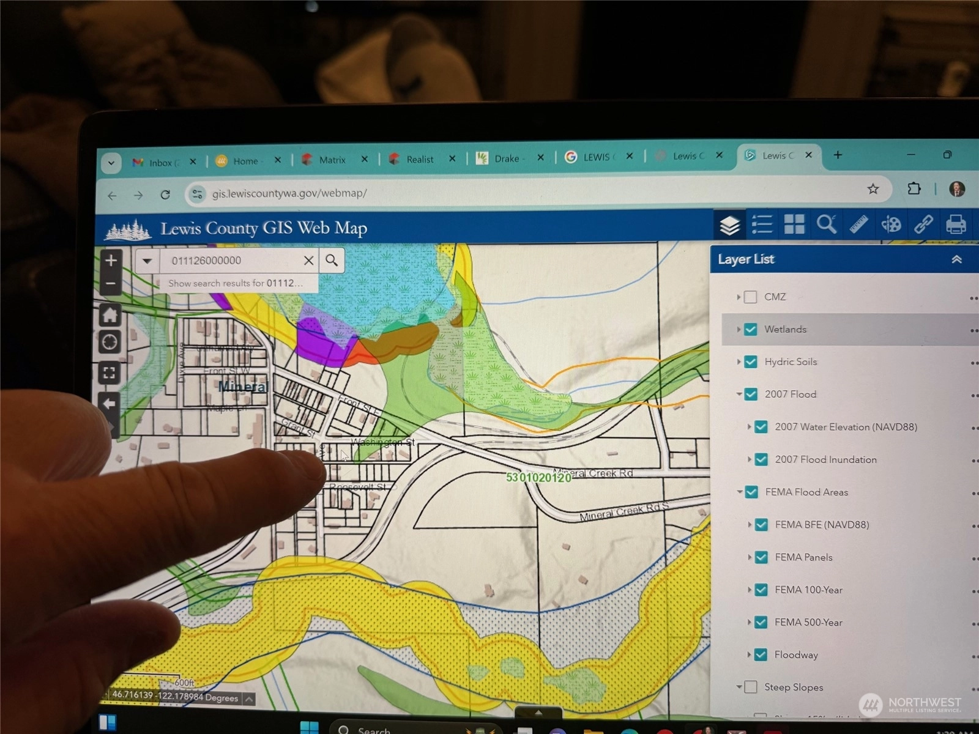Go to the default map extent
This screenshot has height=734, width=979.
110,316
